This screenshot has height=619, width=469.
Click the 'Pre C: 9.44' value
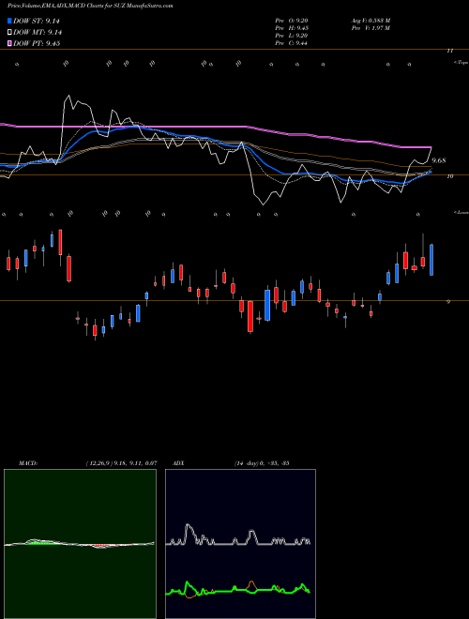coord(292,43)
